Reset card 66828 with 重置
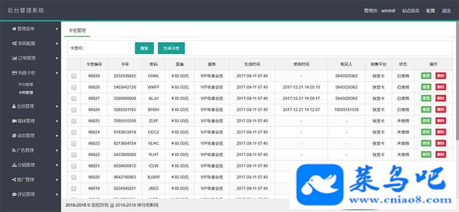The height and width of the screenshot is (212, 459). 426,87
